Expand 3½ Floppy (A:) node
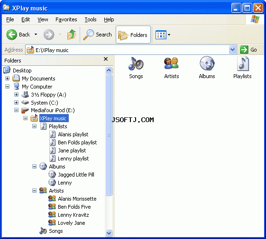Image resolution: width=266 pixels, height=239 pixels. (x=16, y=95)
